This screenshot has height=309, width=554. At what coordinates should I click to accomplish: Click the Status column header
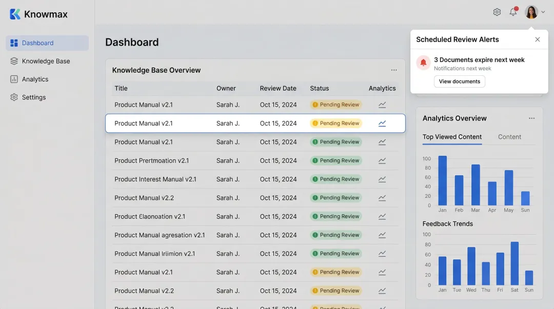point(320,88)
